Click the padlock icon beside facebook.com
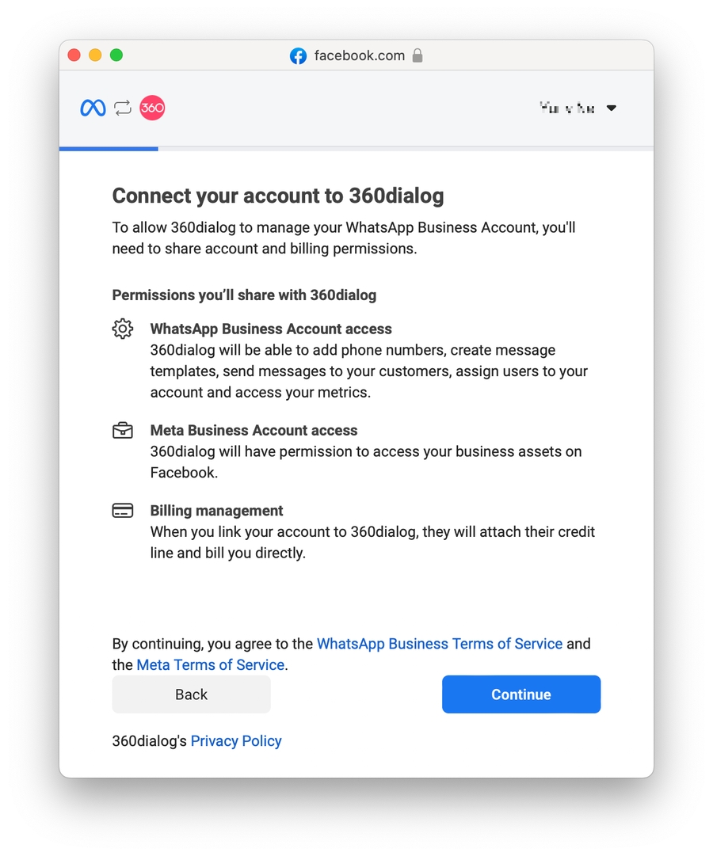 [418, 55]
